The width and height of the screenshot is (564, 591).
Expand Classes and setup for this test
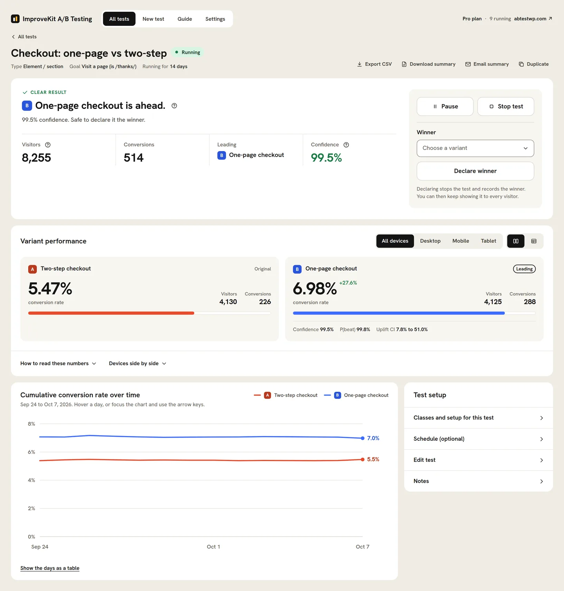479,418
